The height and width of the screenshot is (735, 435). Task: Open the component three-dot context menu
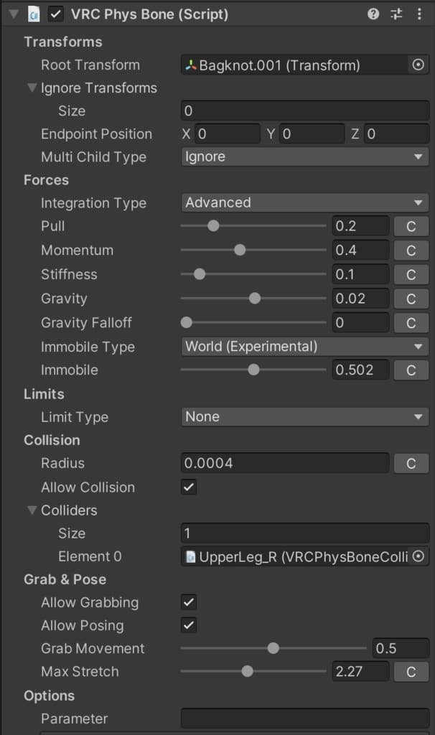click(x=418, y=14)
